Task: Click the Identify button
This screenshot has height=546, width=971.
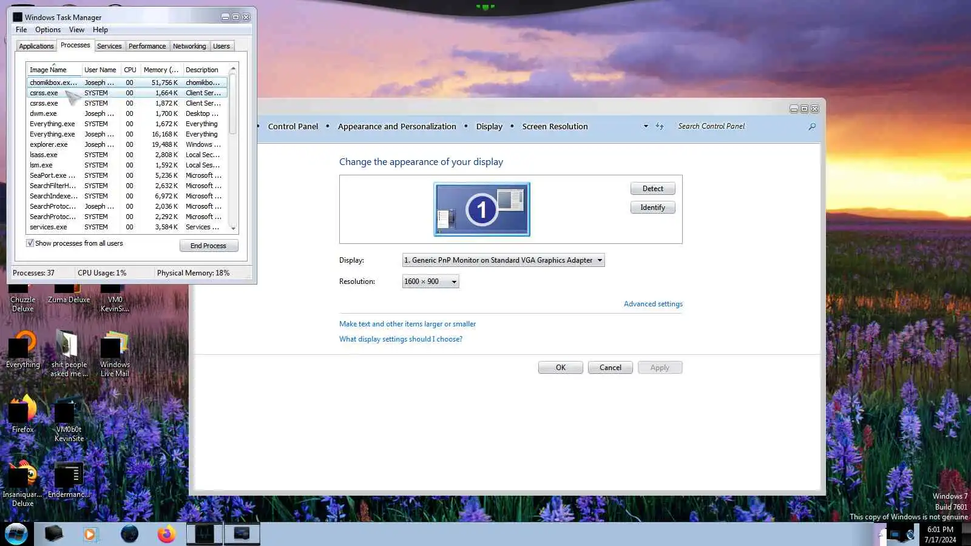Action: point(653,207)
